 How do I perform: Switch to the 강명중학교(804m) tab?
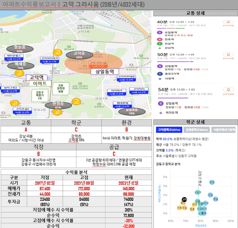click(x=197, y=130)
